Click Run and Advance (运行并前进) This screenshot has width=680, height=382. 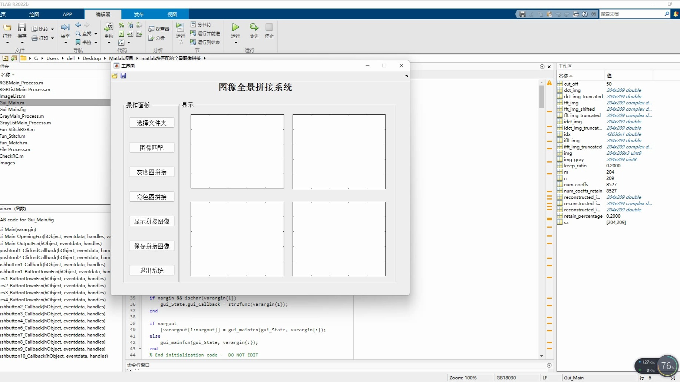206,33
